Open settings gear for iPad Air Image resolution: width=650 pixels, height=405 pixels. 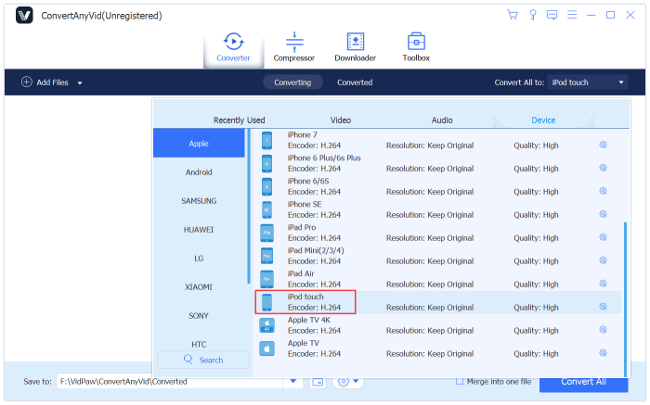pyautogui.click(x=604, y=284)
